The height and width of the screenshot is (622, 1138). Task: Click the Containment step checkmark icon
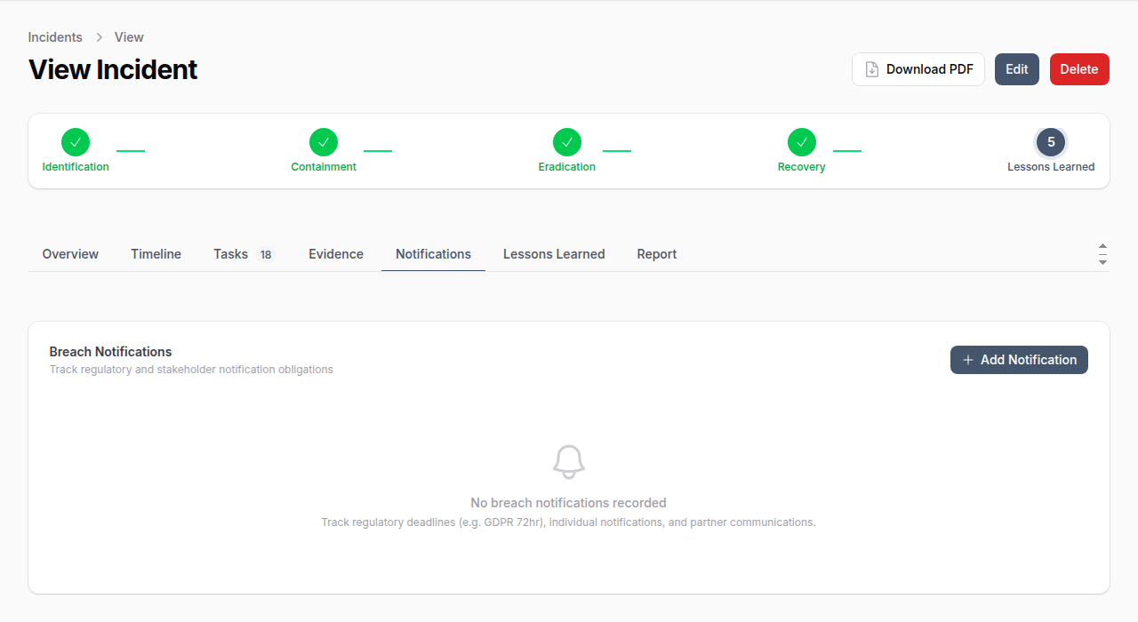(x=324, y=142)
